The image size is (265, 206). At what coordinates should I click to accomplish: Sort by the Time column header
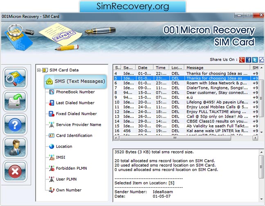tap(161, 68)
